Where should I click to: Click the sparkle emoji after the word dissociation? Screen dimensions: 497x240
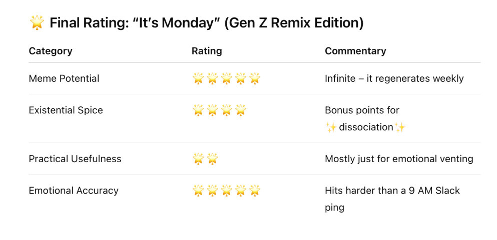(x=399, y=127)
